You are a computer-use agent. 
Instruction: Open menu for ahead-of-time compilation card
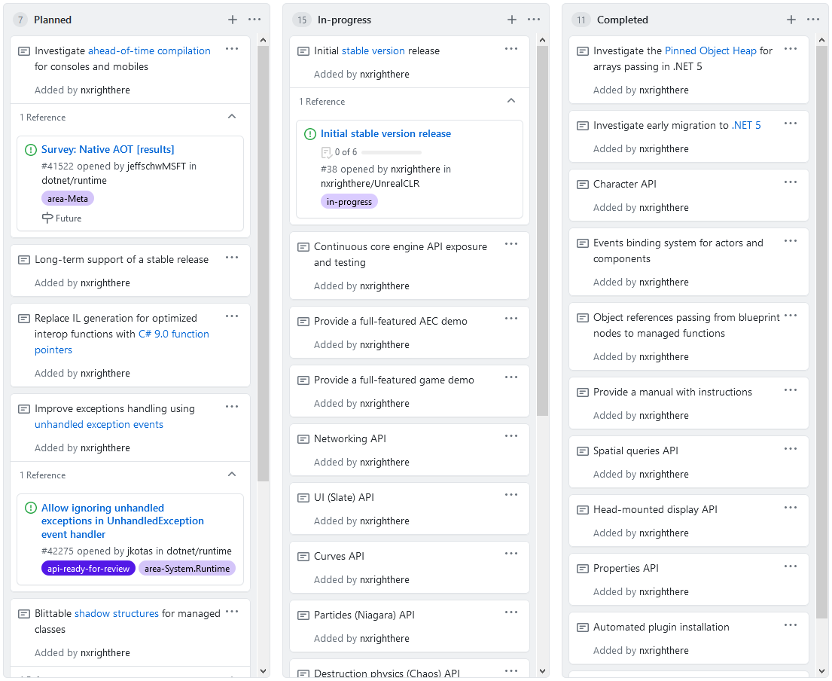[232, 49]
